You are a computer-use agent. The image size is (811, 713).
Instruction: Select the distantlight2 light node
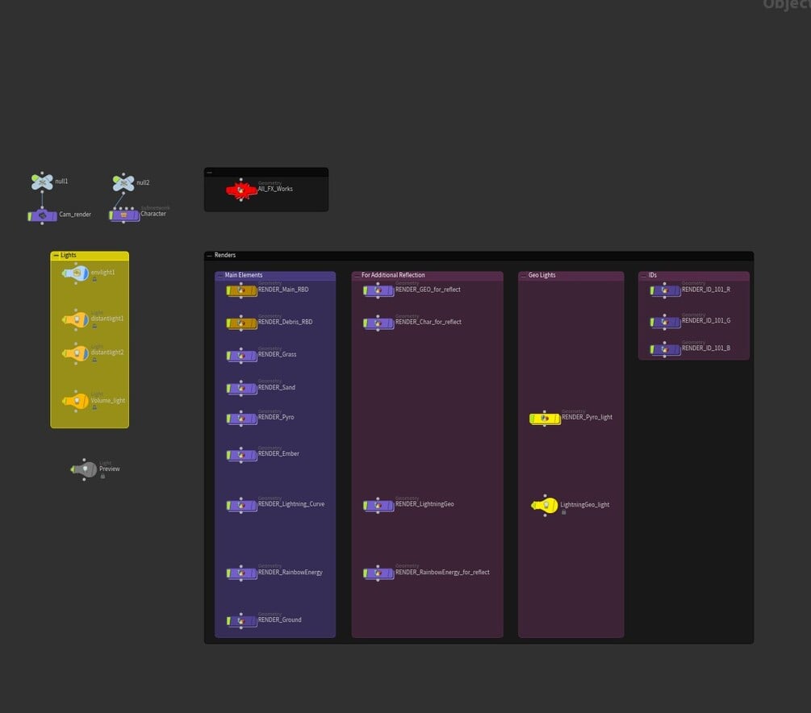pyautogui.click(x=76, y=353)
